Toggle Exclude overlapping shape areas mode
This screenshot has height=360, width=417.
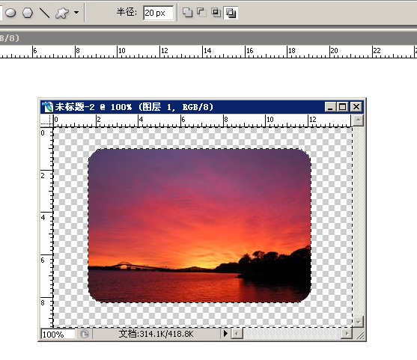231,13
